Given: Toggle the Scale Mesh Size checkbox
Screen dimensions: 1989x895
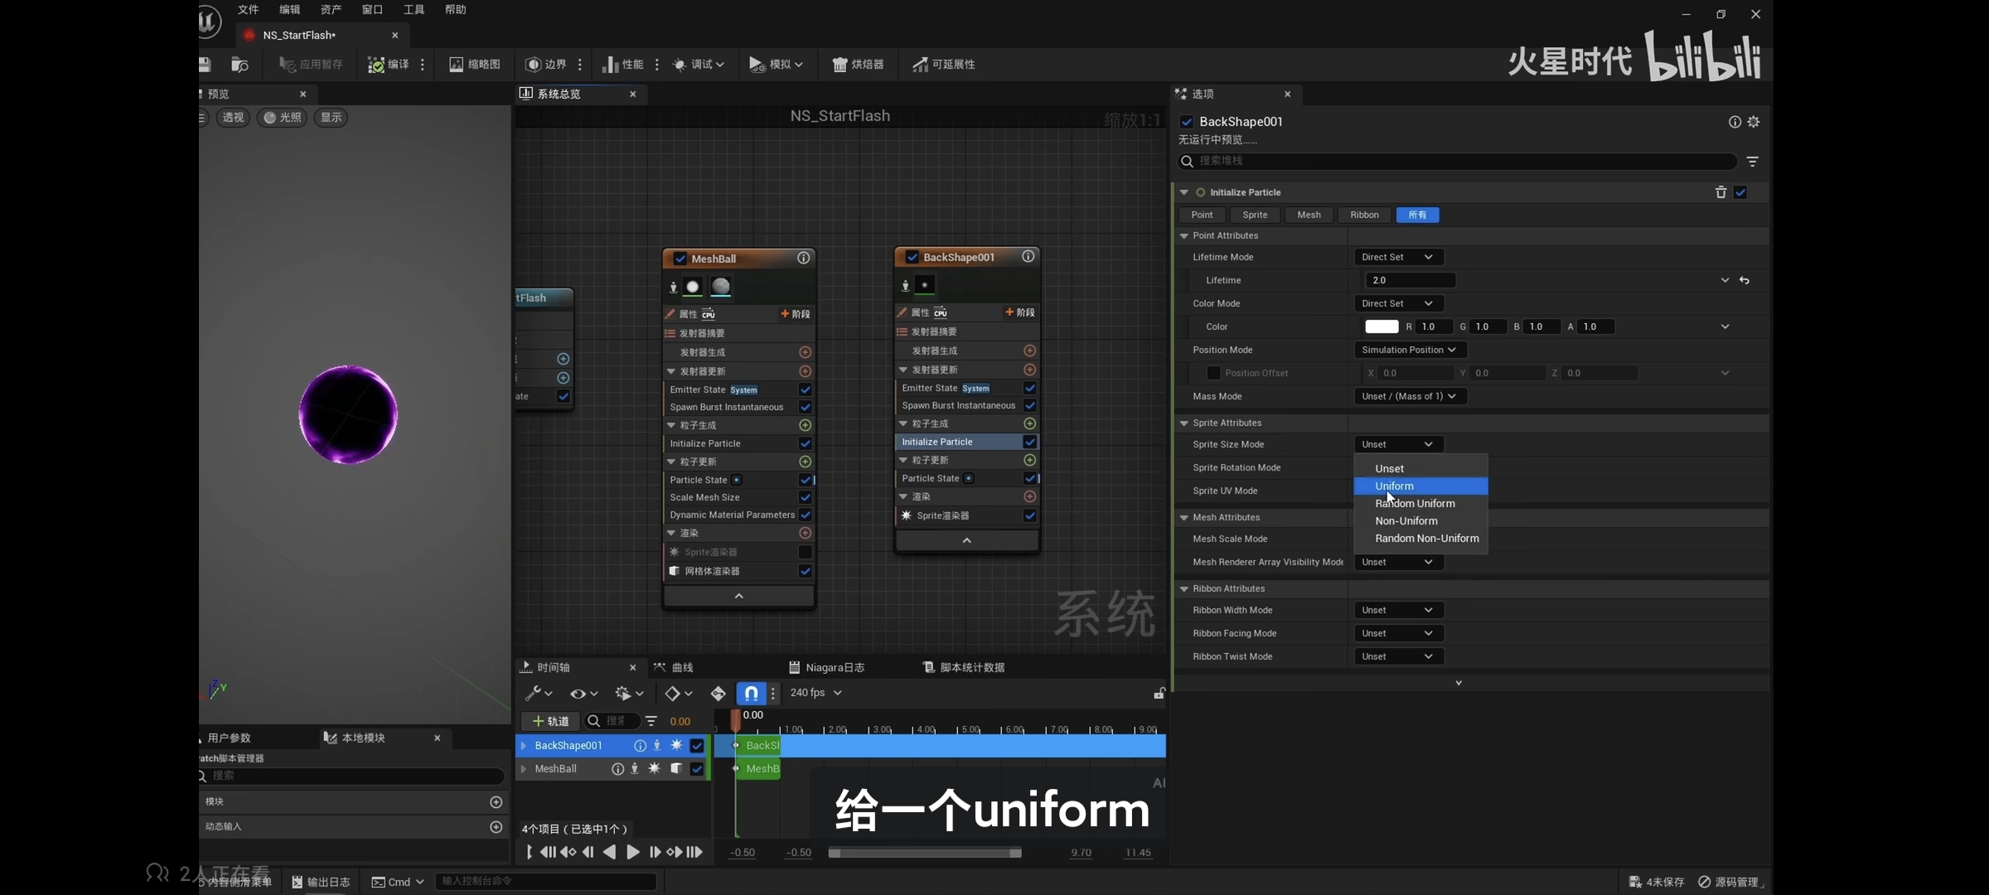Looking at the screenshot, I should (x=805, y=497).
